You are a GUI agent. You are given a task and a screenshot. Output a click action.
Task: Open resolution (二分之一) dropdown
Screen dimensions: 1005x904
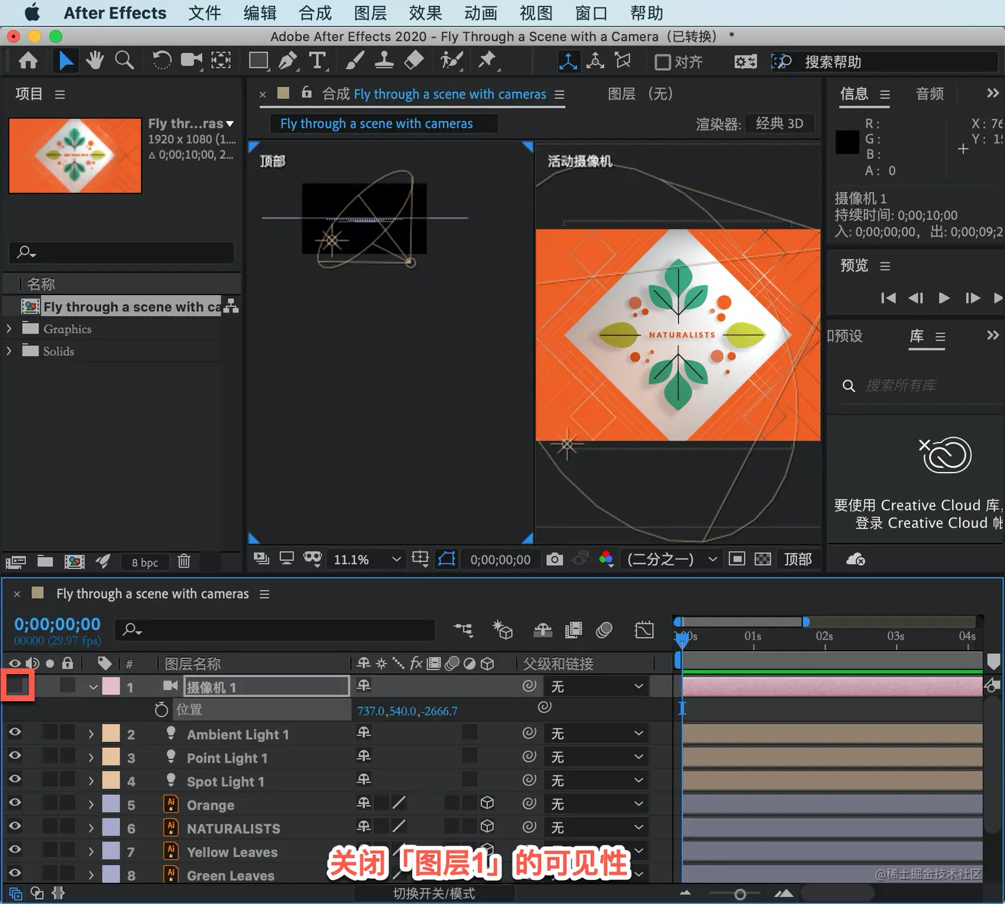[x=671, y=559]
